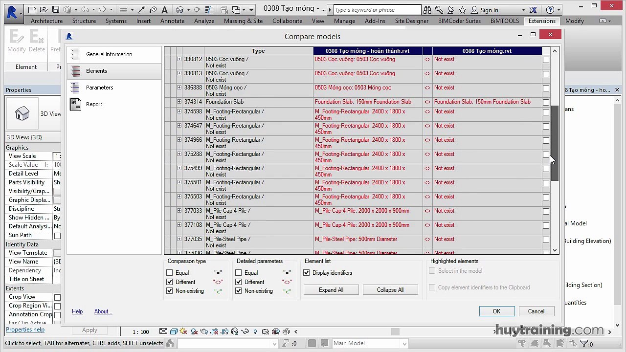626x352 pixels.
Task: Click the Autodesk Exchange Apps X icon
Action: [533, 10]
